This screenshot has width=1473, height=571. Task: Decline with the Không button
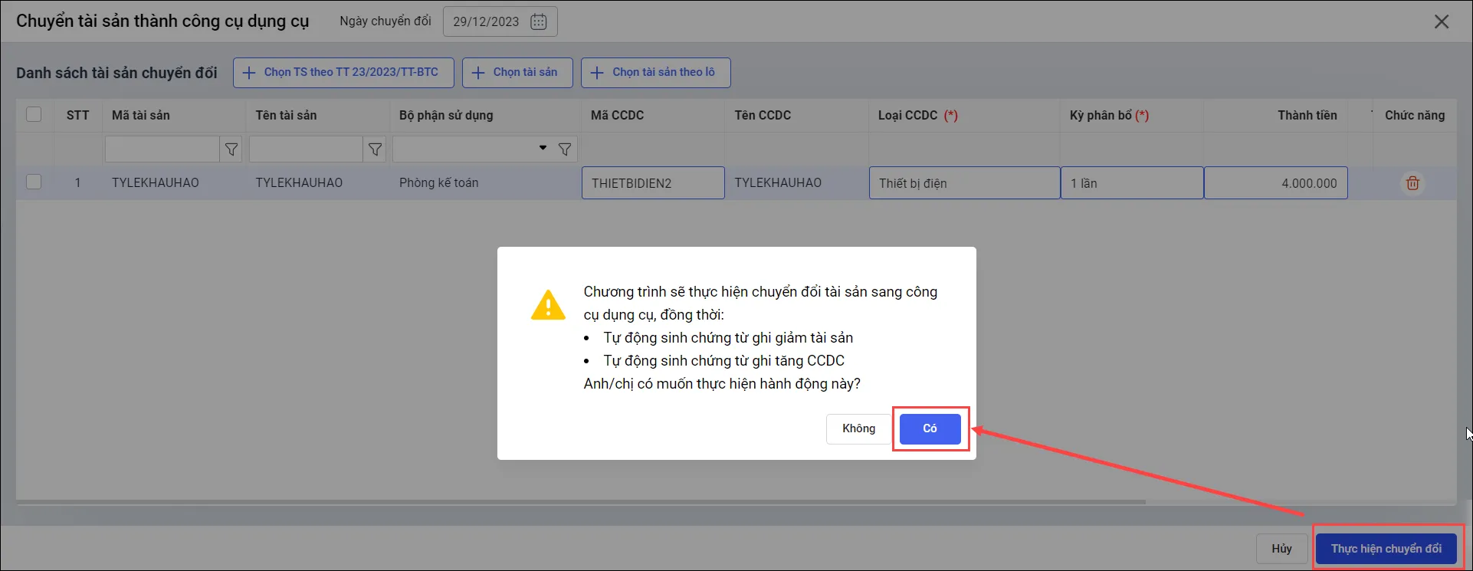[x=858, y=428]
